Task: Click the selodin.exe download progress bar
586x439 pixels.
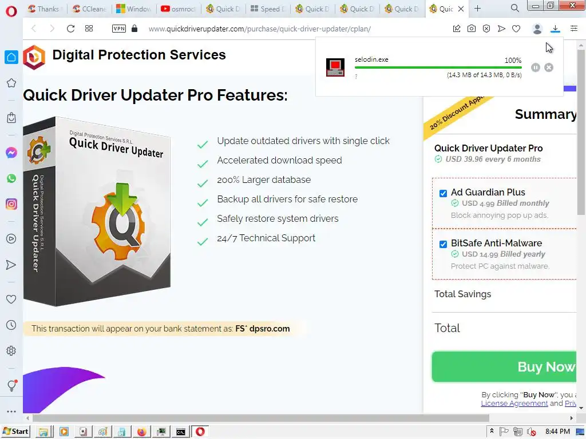Action: (x=438, y=67)
